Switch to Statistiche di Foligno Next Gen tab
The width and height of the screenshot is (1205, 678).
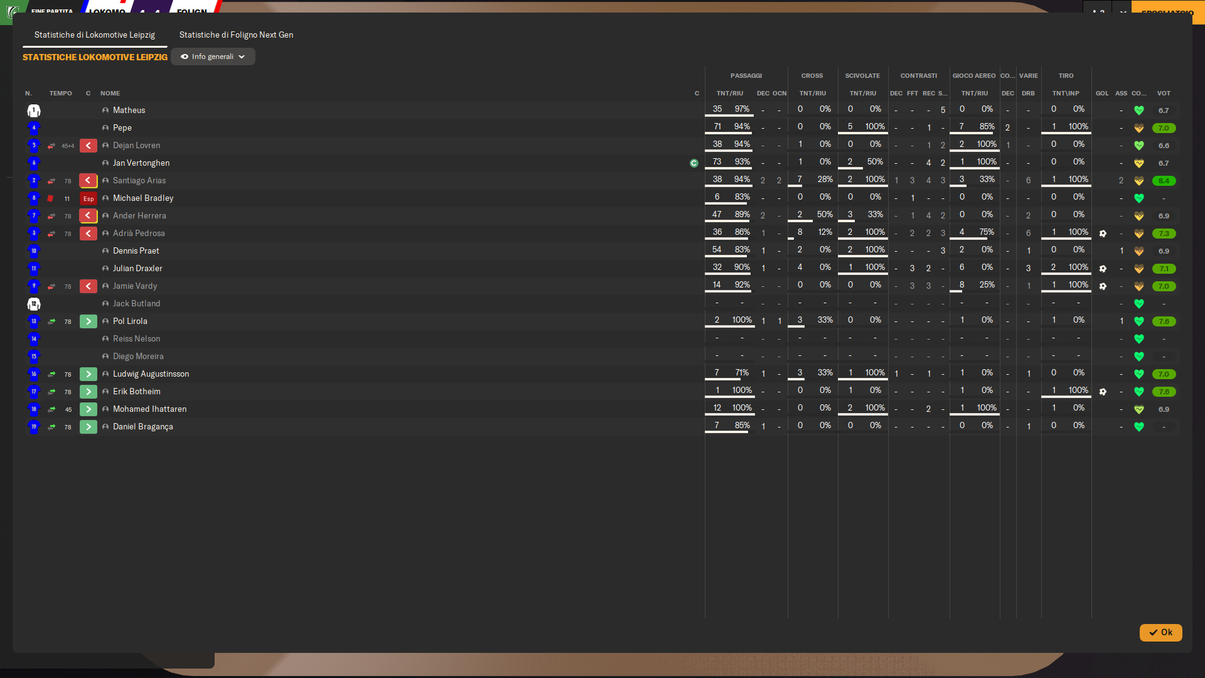(236, 35)
